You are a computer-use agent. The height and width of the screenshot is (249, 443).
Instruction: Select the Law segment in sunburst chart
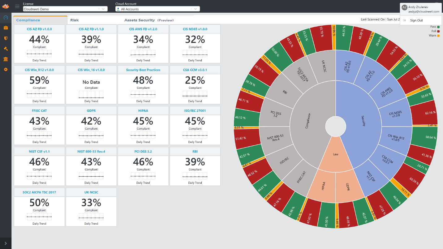[336, 154]
